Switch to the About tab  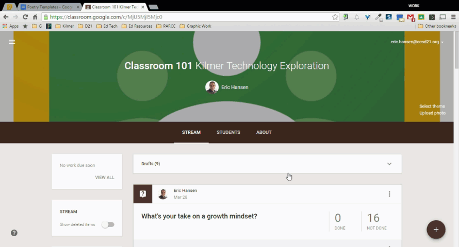[x=264, y=132]
